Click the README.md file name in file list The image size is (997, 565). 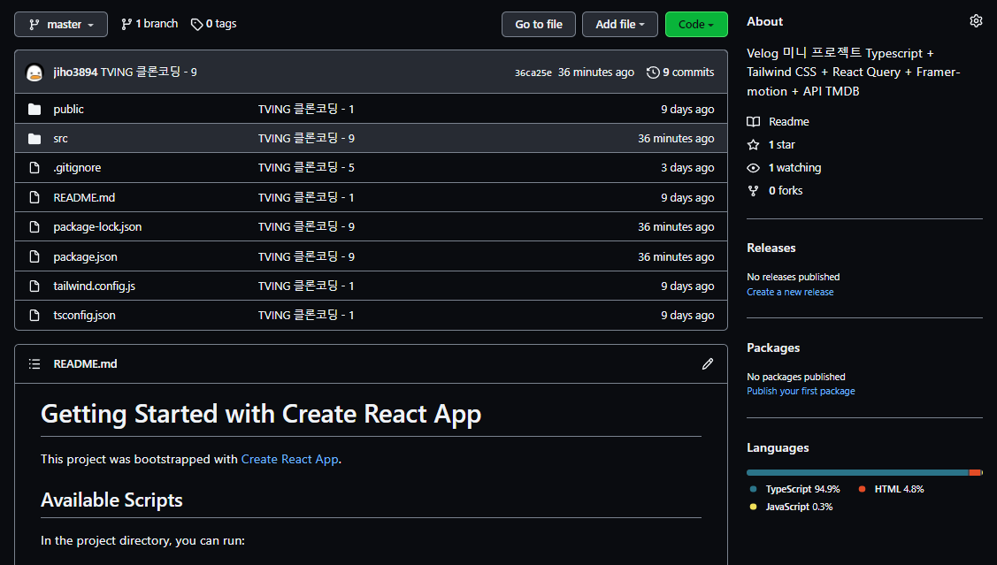point(84,198)
